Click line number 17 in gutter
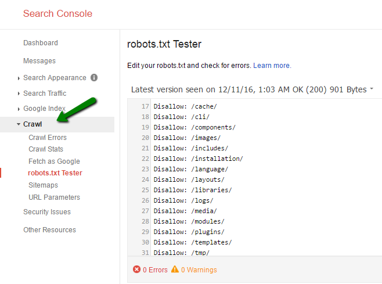The image size is (382, 284). pos(145,106)
